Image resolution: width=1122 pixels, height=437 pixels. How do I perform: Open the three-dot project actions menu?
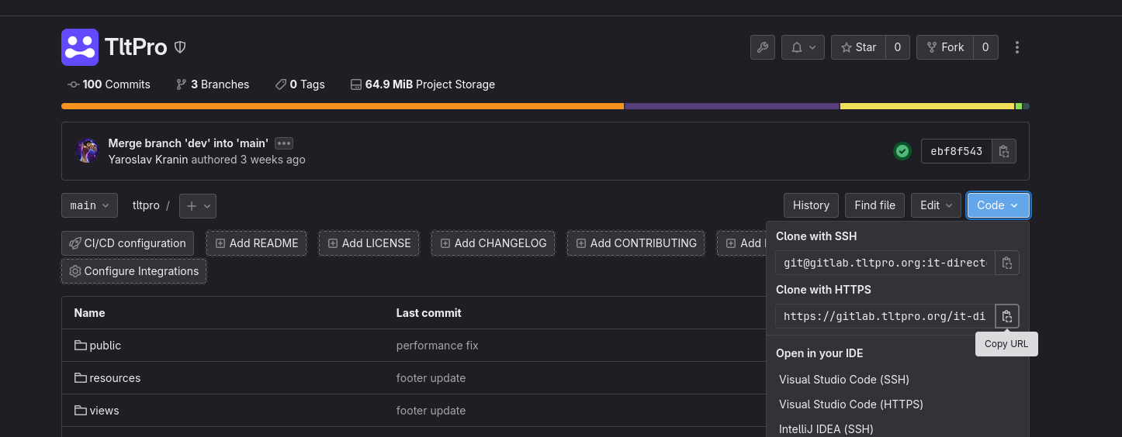click(1016, 47)
